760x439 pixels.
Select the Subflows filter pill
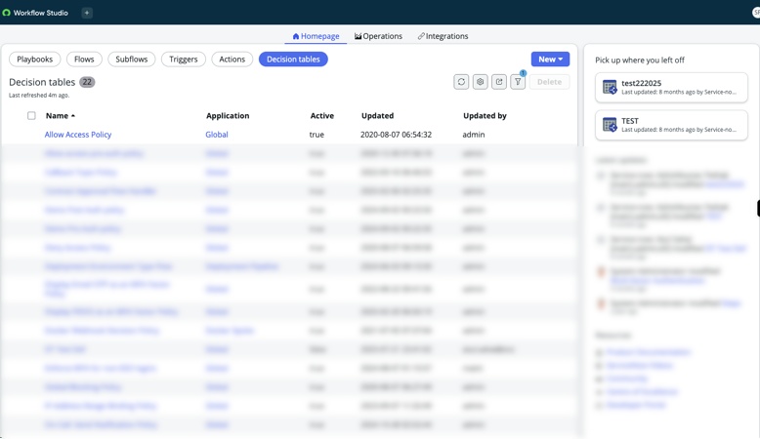click(x=131, y=60)
